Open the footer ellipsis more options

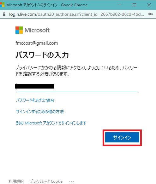pos(71,182)
